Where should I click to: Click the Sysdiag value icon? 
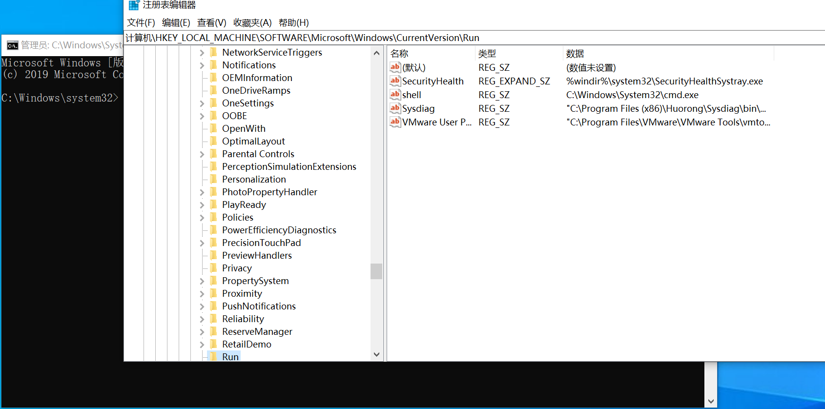tap(395, 108)
